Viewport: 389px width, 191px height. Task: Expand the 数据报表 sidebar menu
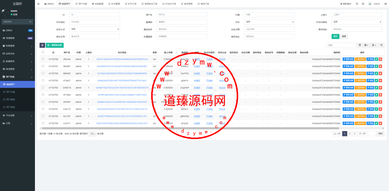17,61
